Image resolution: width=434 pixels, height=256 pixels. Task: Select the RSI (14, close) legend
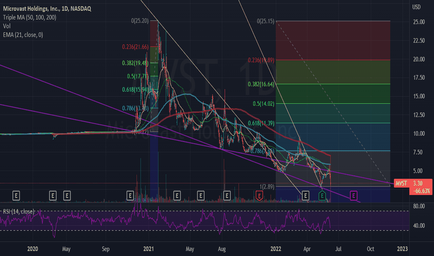tap(19, 211)
